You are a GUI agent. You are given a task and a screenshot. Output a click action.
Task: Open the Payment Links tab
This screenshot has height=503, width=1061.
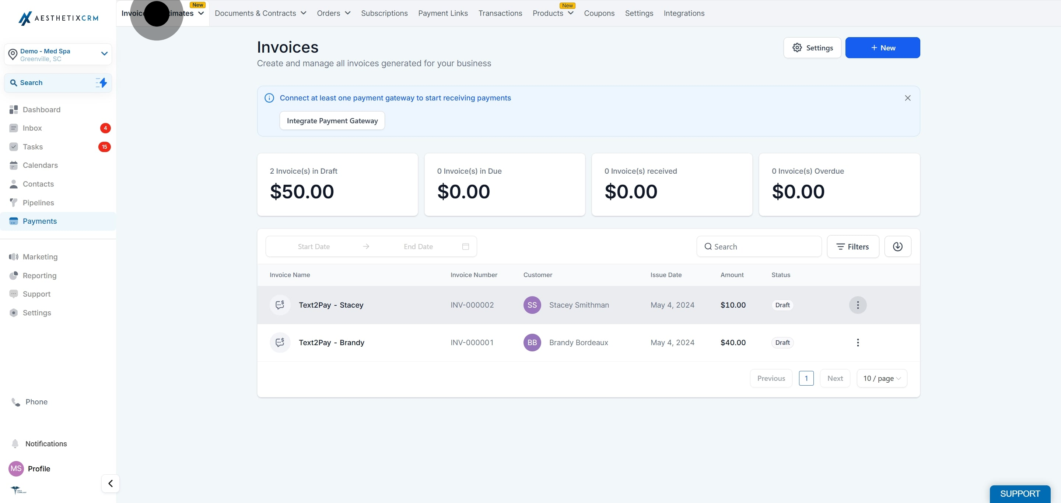point(443,13)
